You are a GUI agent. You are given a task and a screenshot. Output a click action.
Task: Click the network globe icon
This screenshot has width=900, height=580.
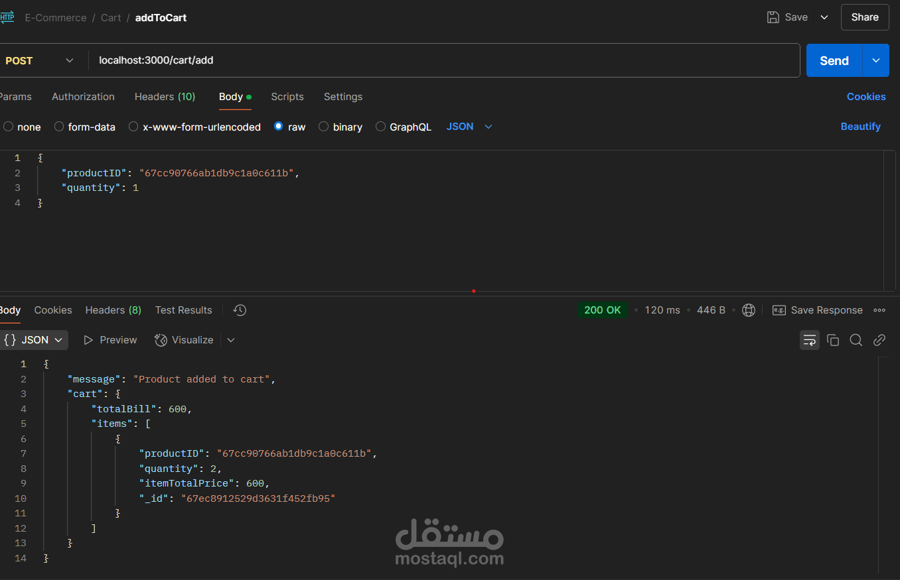[x=749, y=310]
